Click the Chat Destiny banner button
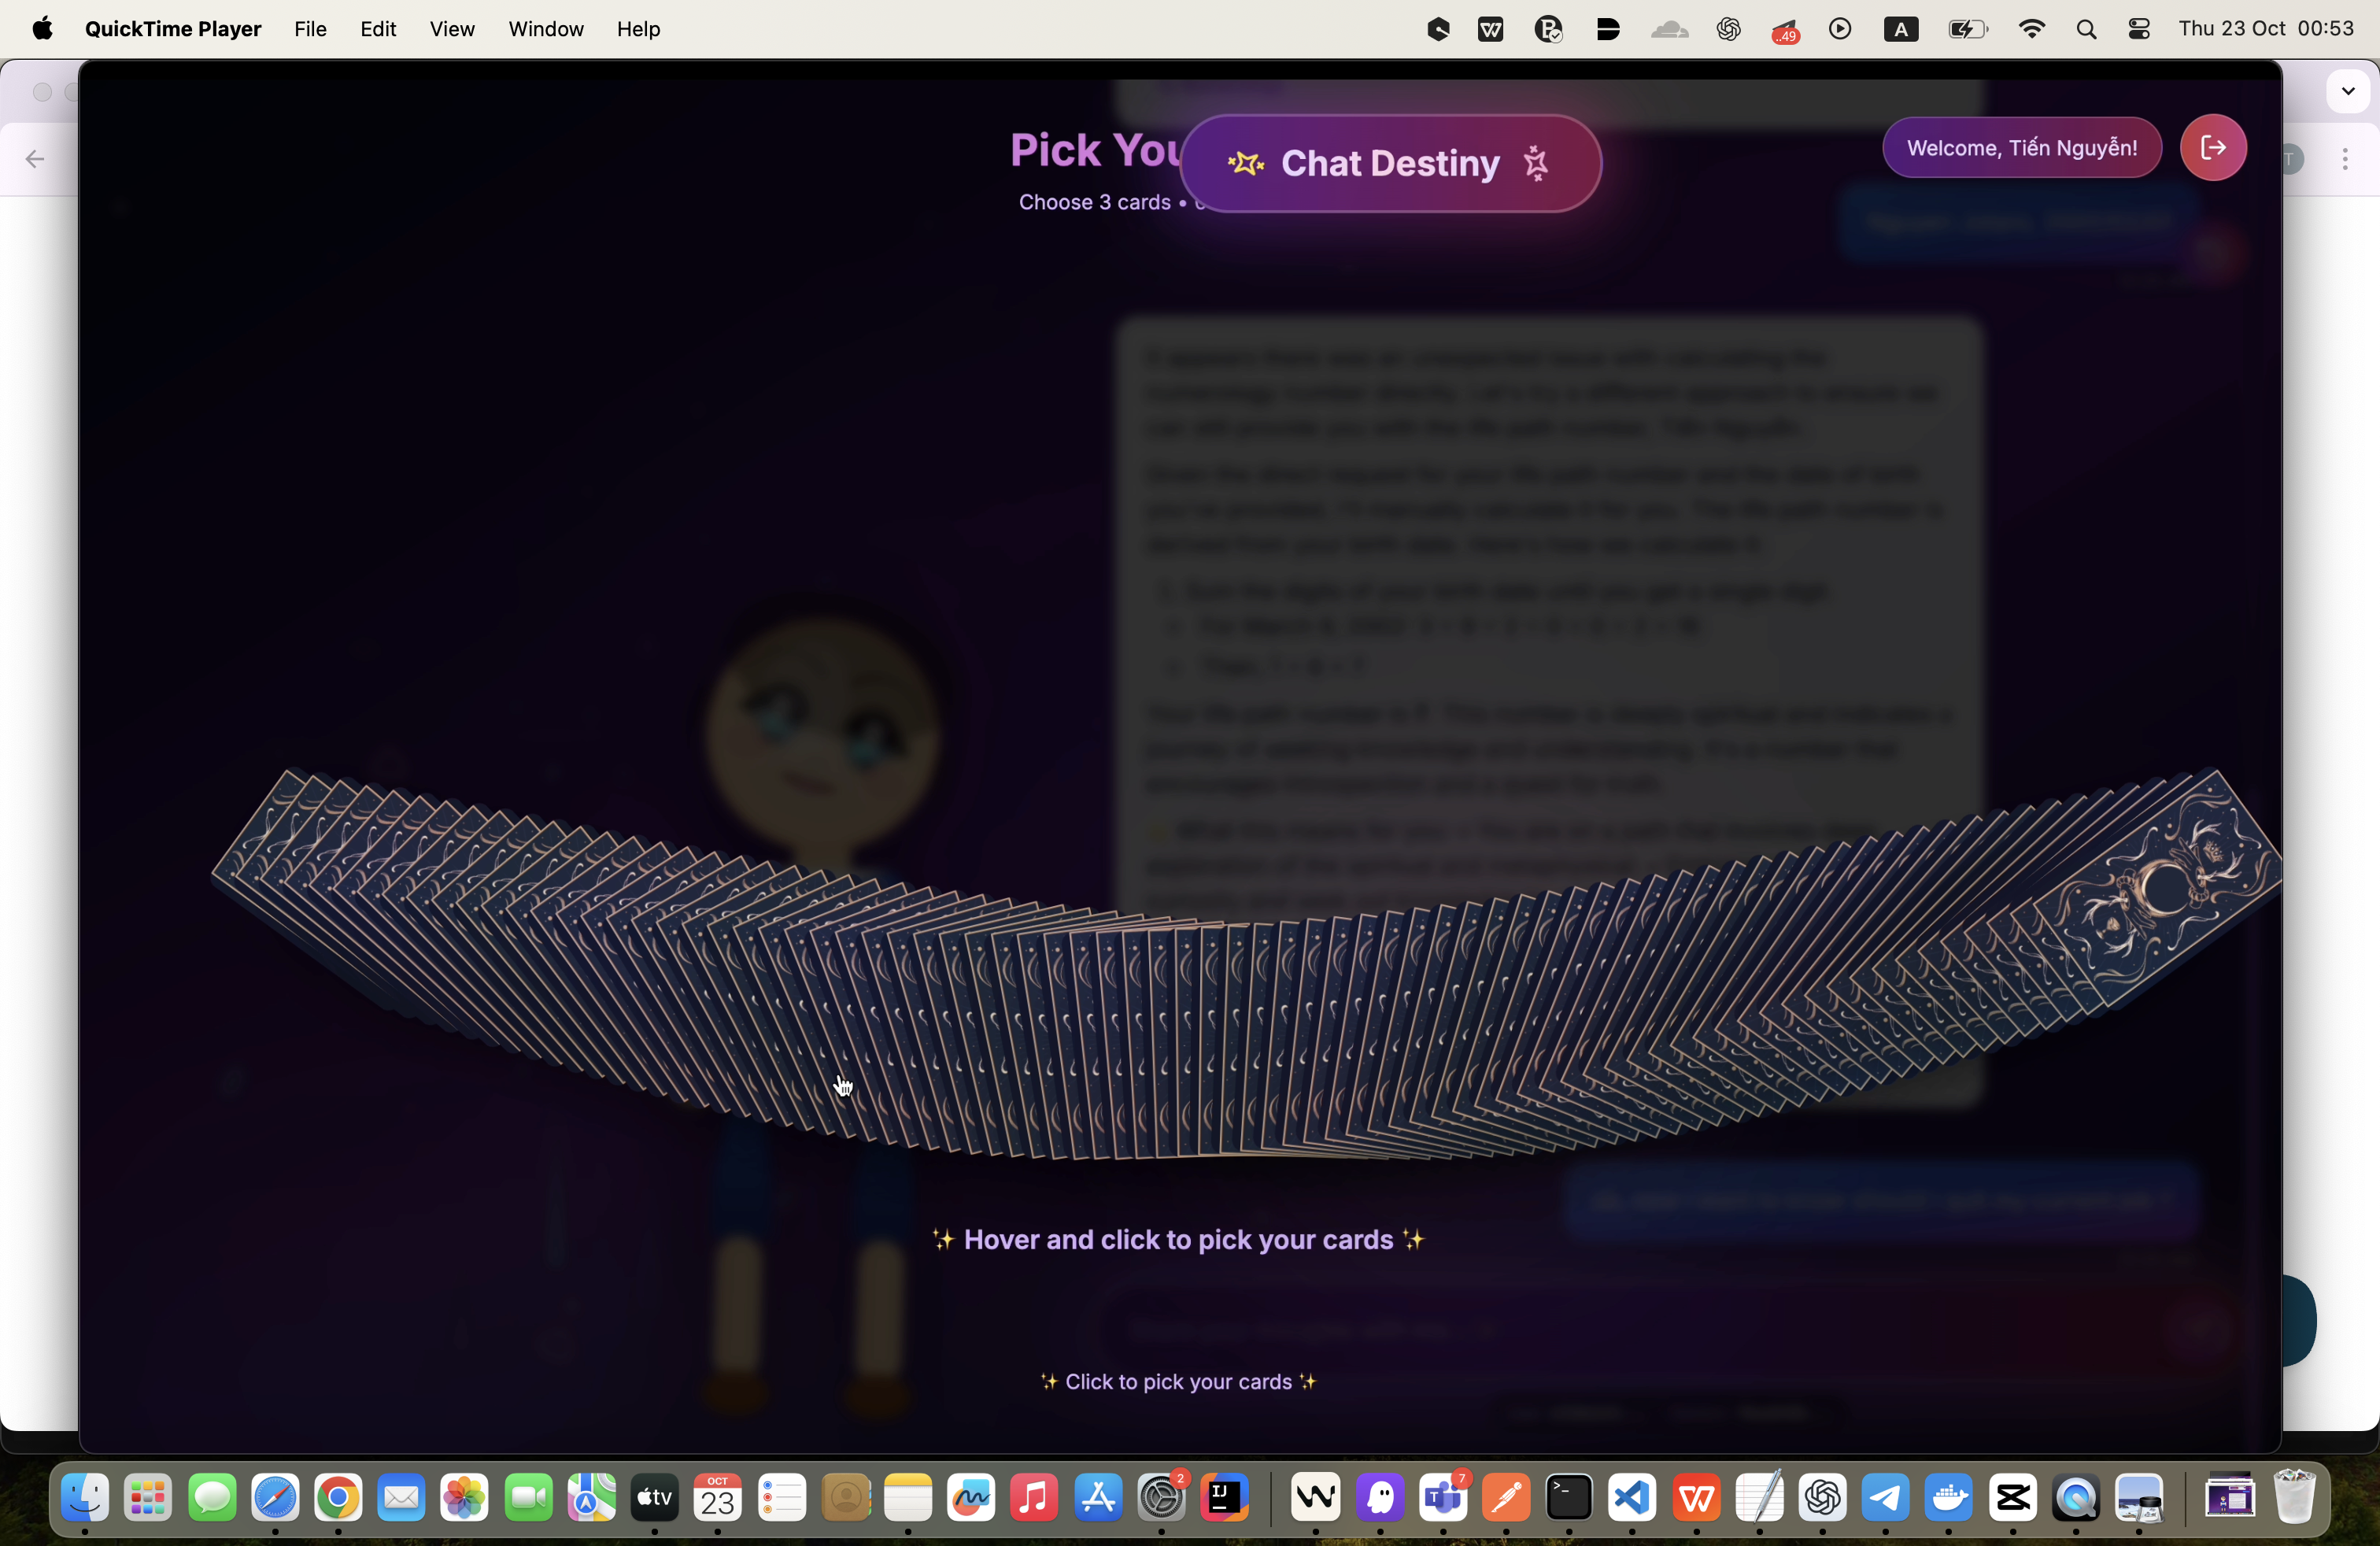The height and width of the screenshot is (1546, 2380). click(1390, 163)
